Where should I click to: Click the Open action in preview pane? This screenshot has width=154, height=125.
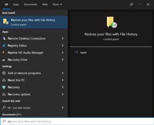83,53
